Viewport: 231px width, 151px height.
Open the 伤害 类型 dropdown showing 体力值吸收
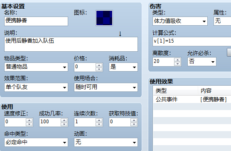[180, 21]
